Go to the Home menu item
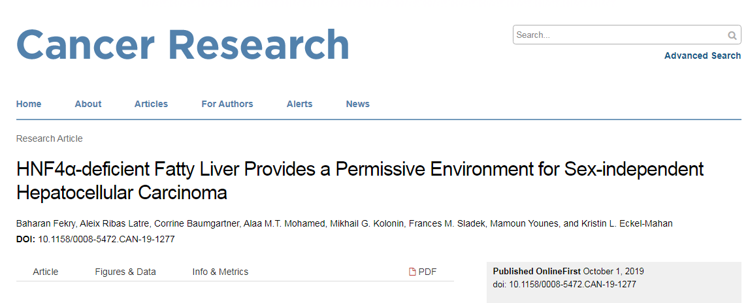The image size is (748, 303). pyautogui.click(x=29, y=104)
